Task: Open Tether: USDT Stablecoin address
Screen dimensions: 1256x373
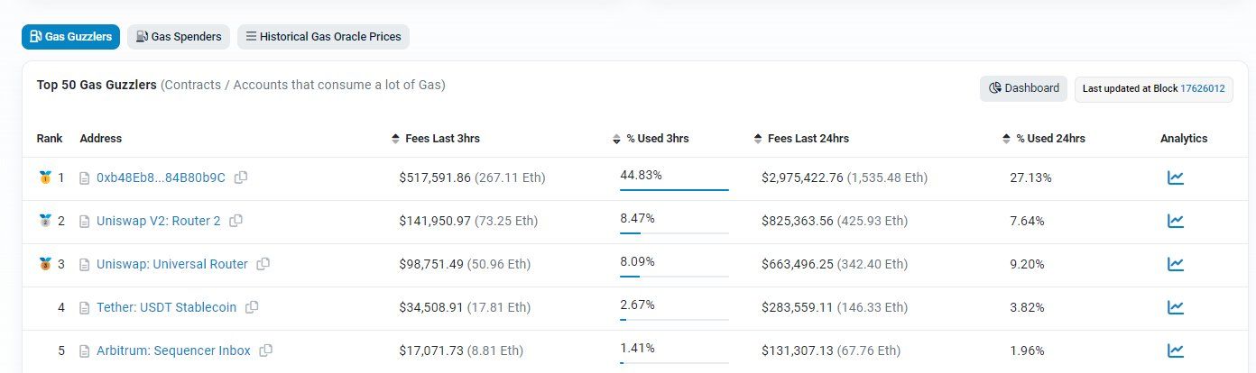Action: [x=166, y=307]
